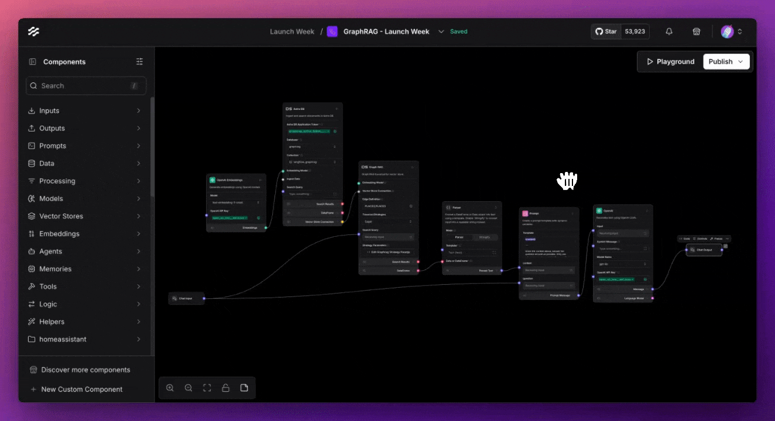Click the OpenAI Embeddings node icon

[212, 180]
